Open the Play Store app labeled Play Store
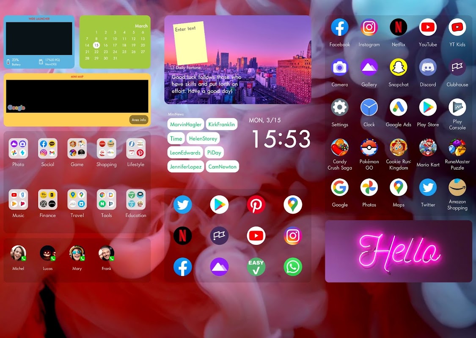This screenshot has height=338, width=476. click(428, 107)
